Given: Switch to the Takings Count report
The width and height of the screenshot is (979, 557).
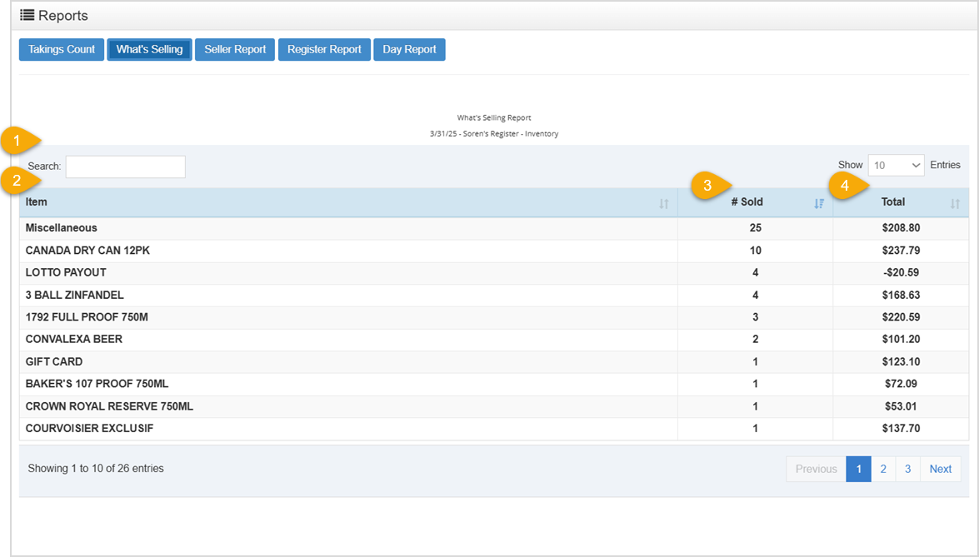Looking at the screenshot, I should coord(60,49).
